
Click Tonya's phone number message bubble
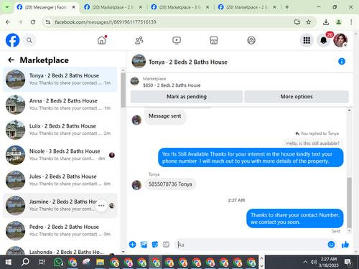point(170,184)
